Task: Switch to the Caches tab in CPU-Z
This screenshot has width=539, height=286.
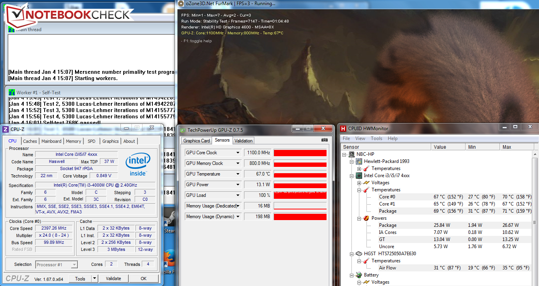Action: (30, 141)
